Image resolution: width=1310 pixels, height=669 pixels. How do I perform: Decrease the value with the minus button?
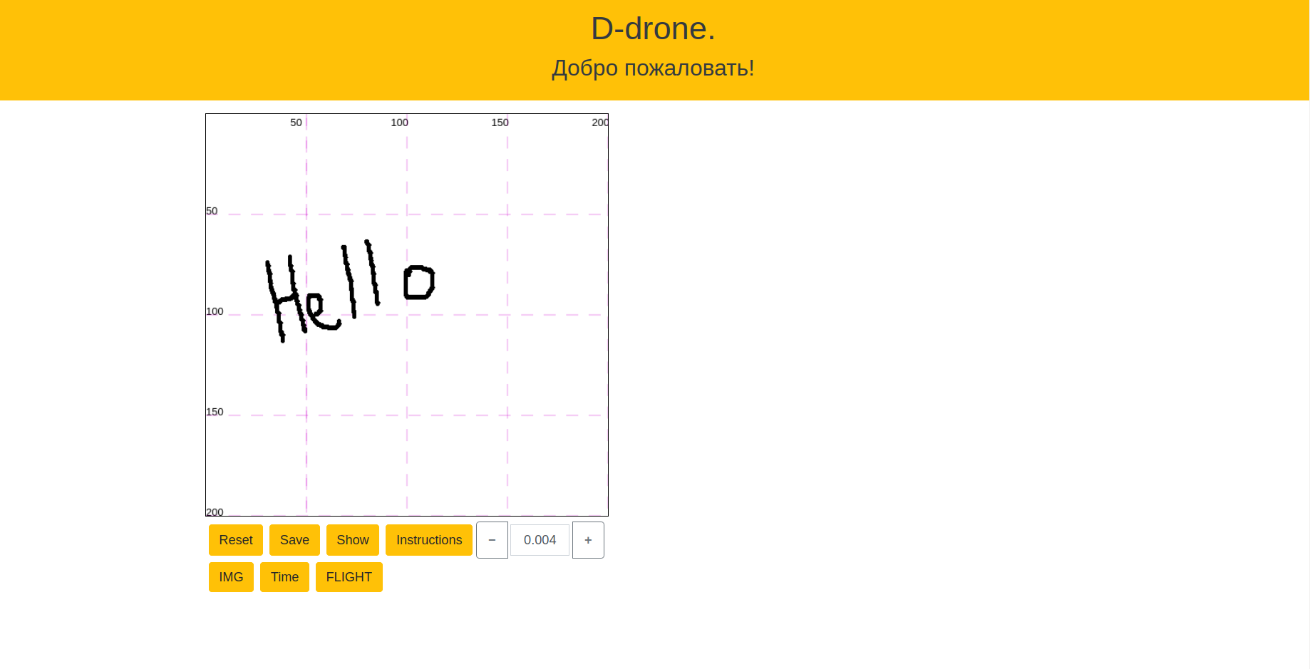(492, 540)
